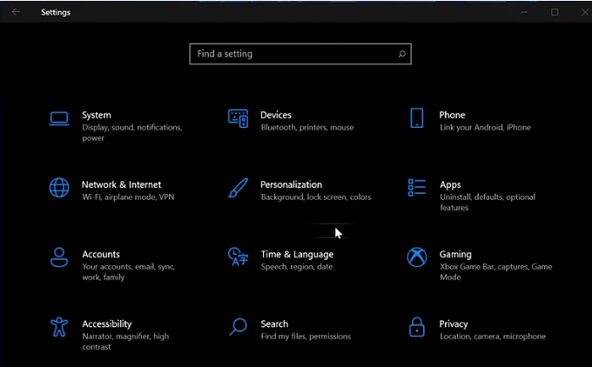Open the Personalization settings label
The height and width of the screenshot is (367, 592).
coord(291,184)
